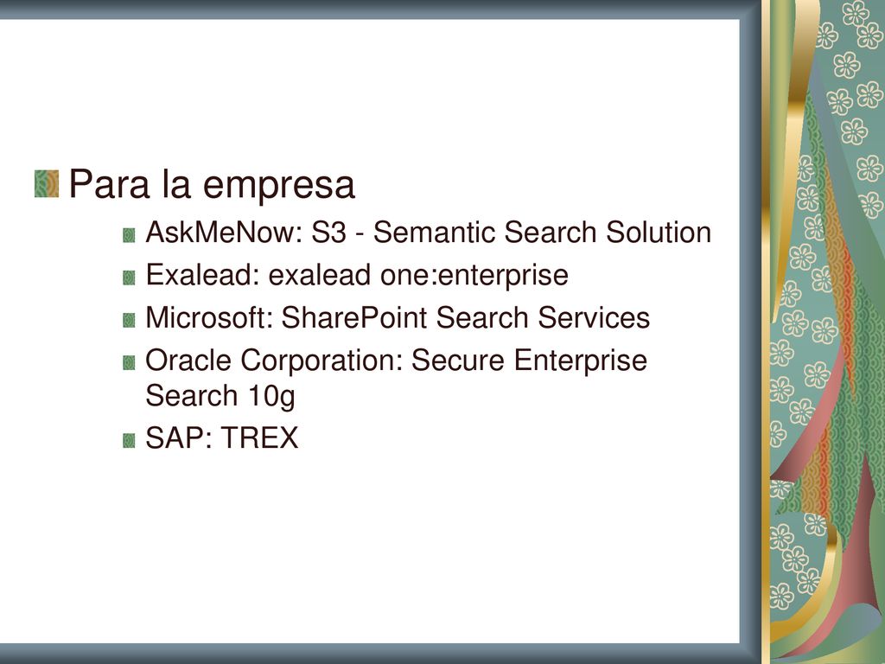
Task: Click the vertical gold ribbon stripe
Action: pyautogui.click(x=766, y=332)
